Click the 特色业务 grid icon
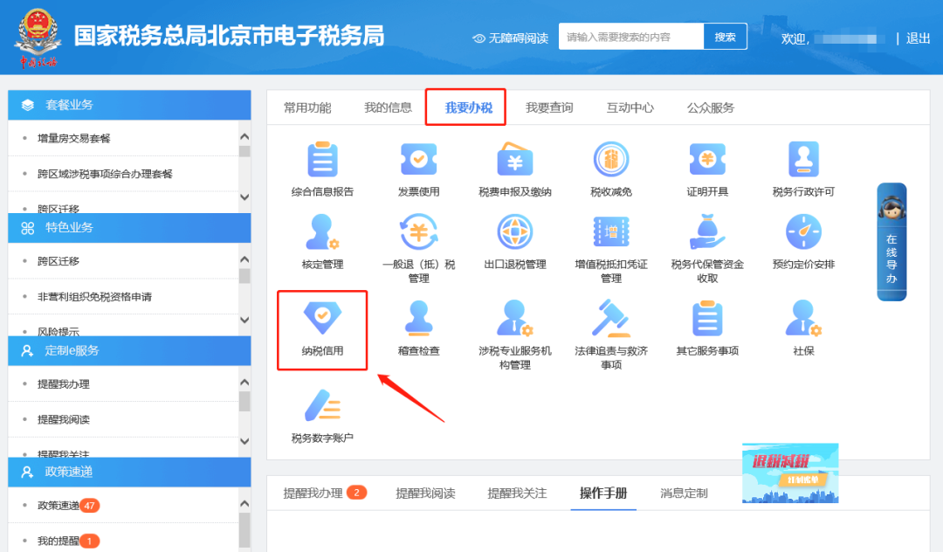Image resolution: width=943 pixels, height=552 pixels. pos(28,228)
